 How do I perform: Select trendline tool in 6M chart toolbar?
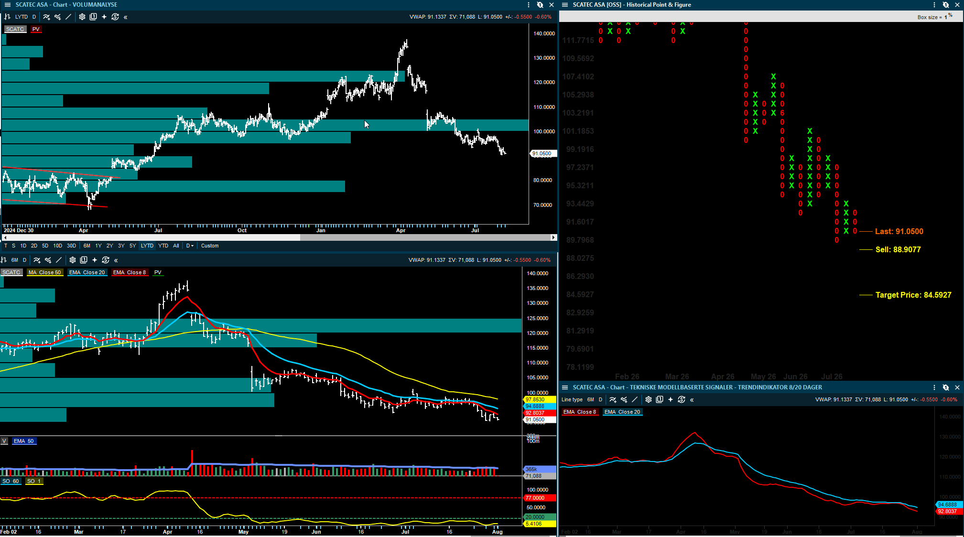tap(59, 260)
